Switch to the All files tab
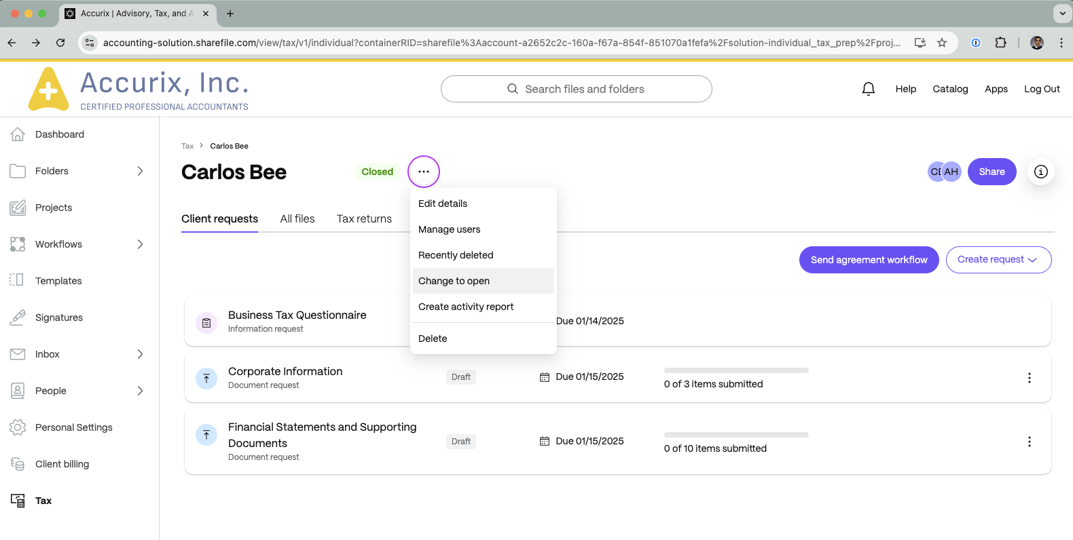 tap(297, 219)
